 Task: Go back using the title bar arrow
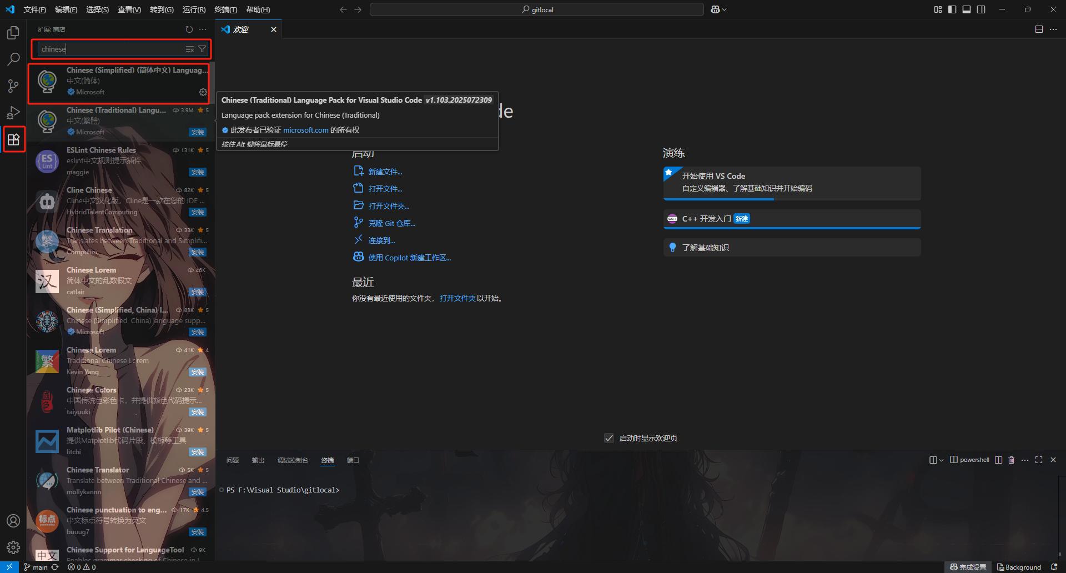point(343,9)
